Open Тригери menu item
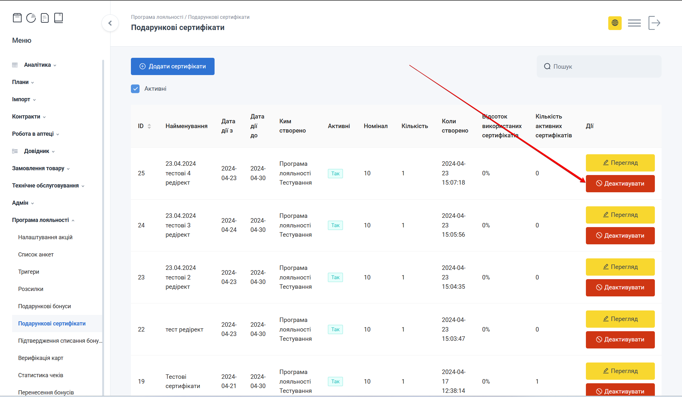682x397 pixels. (x=29, y=272)
